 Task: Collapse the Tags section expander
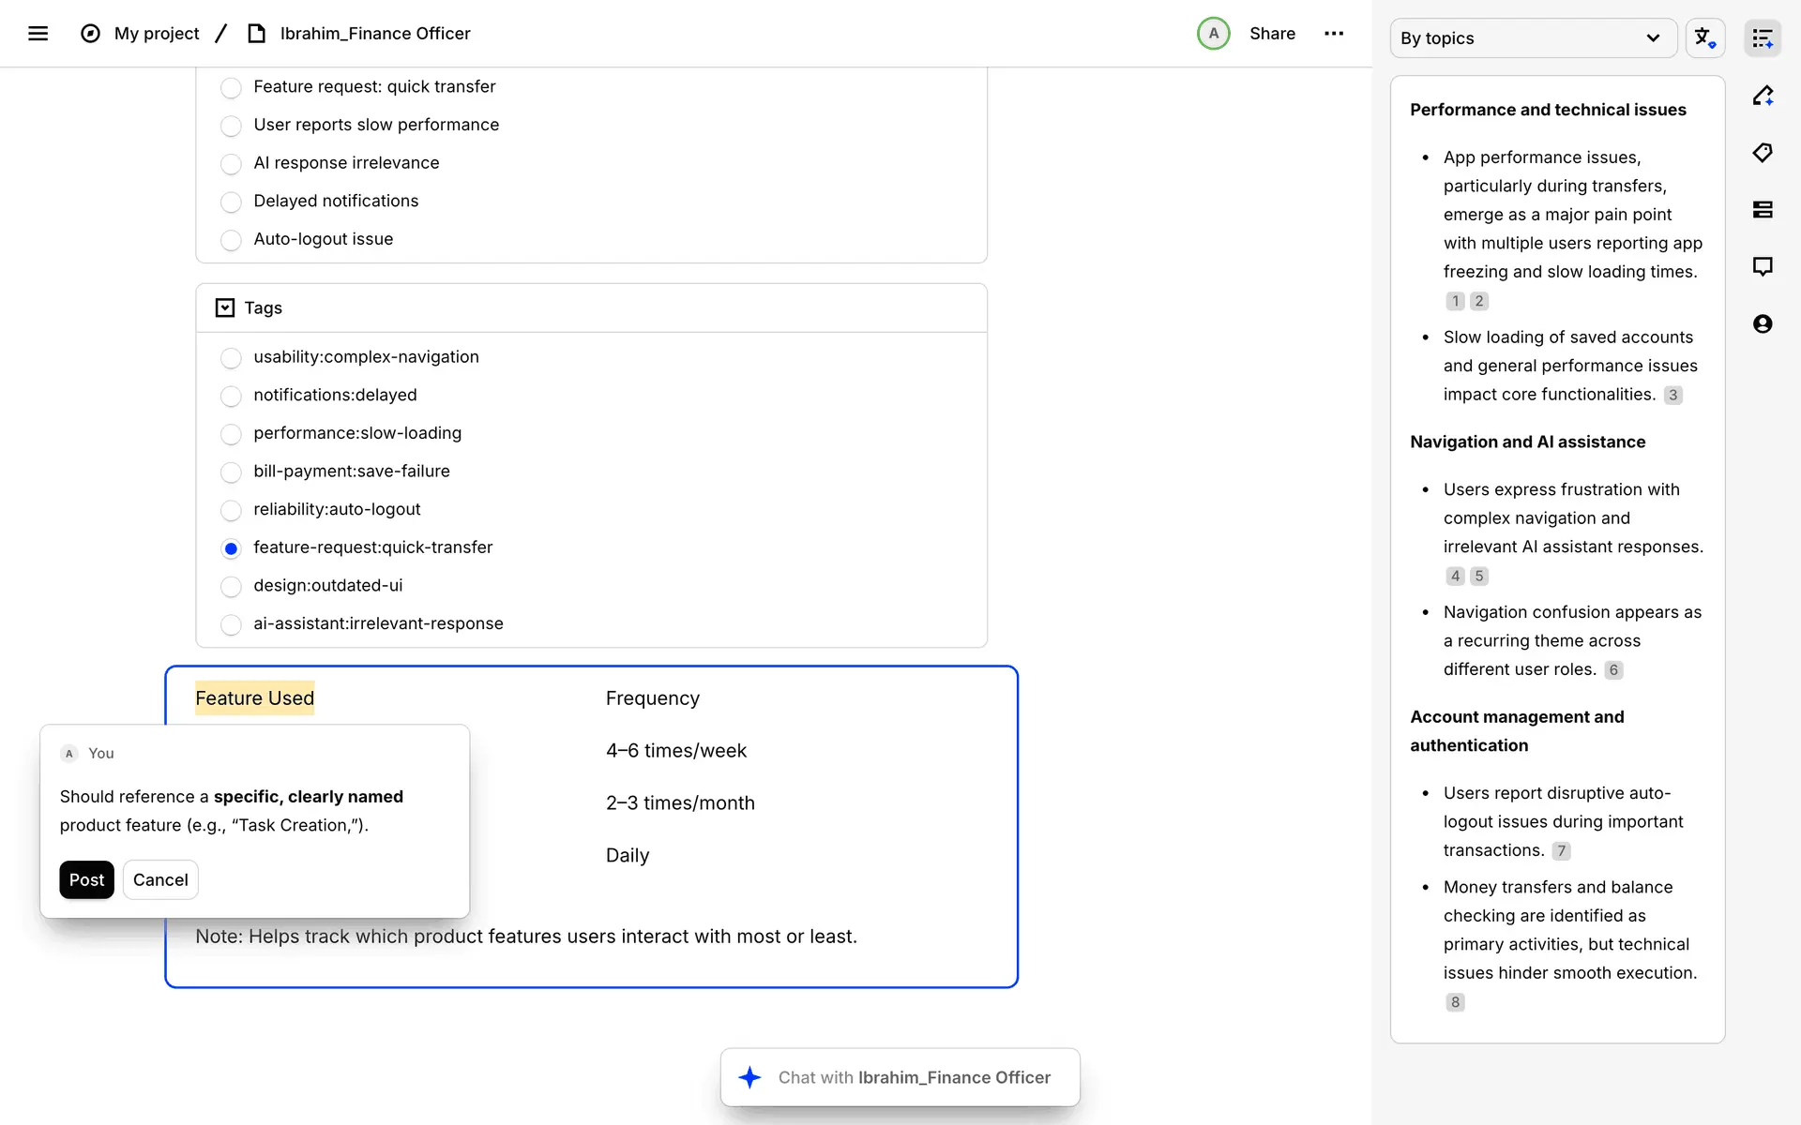pyautogui.click(x=225, y=308)
